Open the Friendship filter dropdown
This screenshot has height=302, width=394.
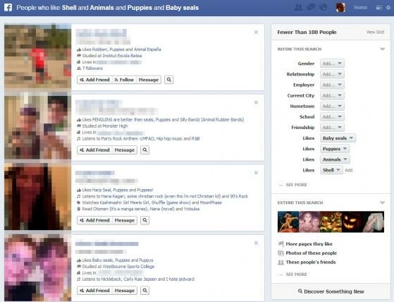pyautogui.click(x=332, y=128)
